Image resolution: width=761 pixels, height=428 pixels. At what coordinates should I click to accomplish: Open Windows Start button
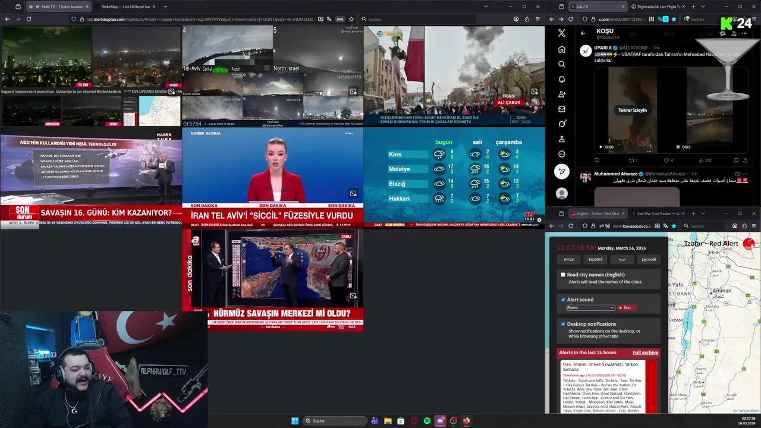[295, 421]
